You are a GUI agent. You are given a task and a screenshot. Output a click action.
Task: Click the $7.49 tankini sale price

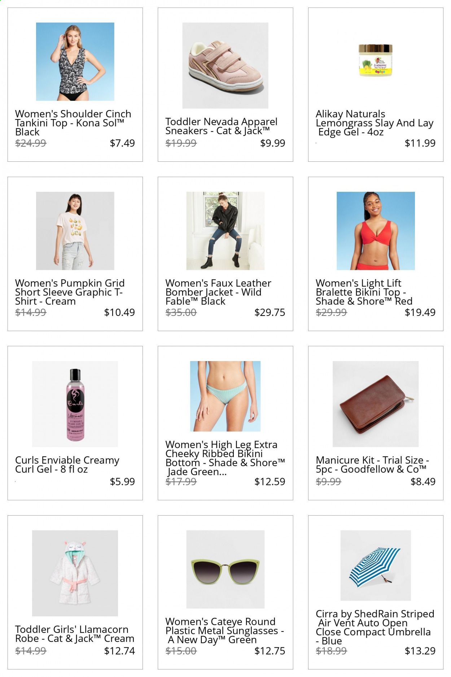pos(122,143)
